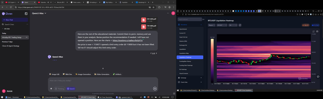Expand the Chromium tab search dropdown
323x99 pixels.
(2, 2)
